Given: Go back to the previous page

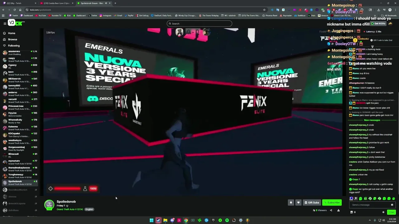Looking at the screenshot, I should (3, 10).
